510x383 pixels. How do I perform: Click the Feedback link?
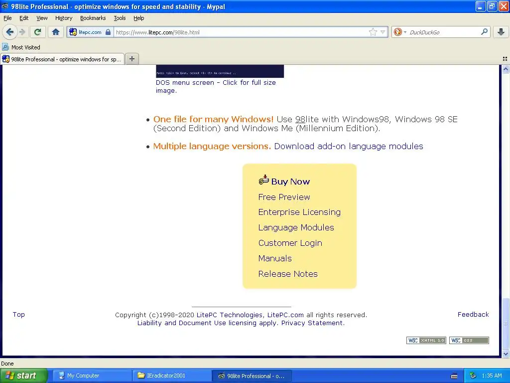tap(473, 314)
